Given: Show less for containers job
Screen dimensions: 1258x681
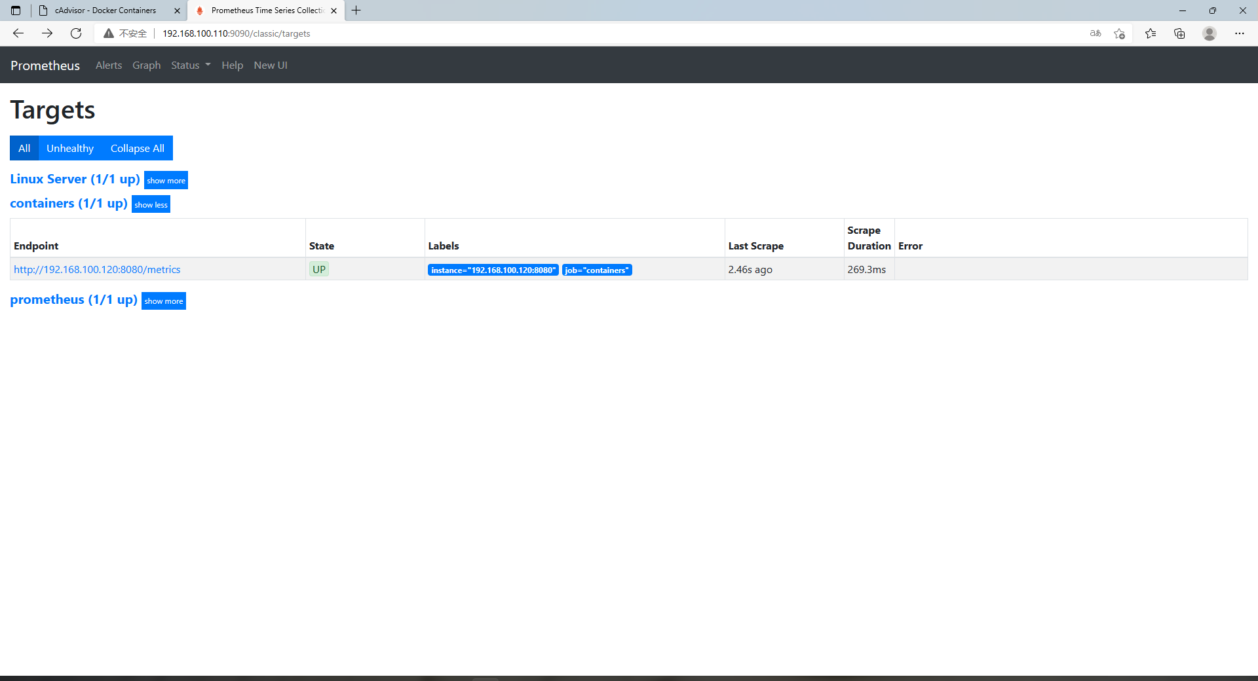Looking at the screenshot, I should click(151, 204).
